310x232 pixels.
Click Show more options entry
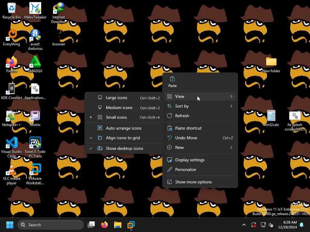click(200, 182)
